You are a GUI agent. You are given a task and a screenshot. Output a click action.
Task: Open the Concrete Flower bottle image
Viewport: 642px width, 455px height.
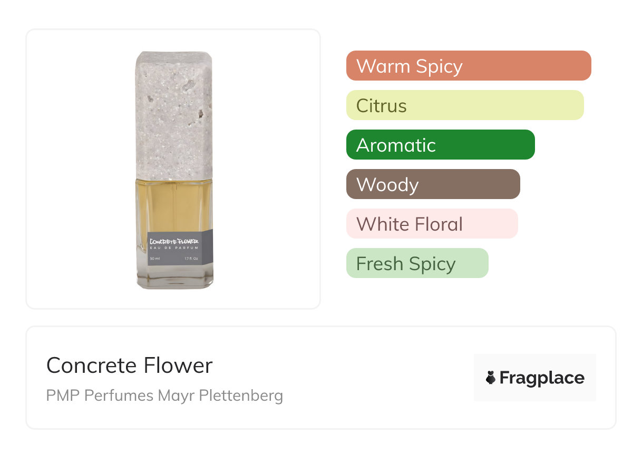[174, 169]
